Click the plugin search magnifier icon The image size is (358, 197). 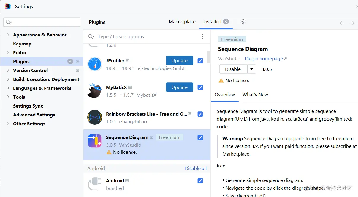[91, 36]
